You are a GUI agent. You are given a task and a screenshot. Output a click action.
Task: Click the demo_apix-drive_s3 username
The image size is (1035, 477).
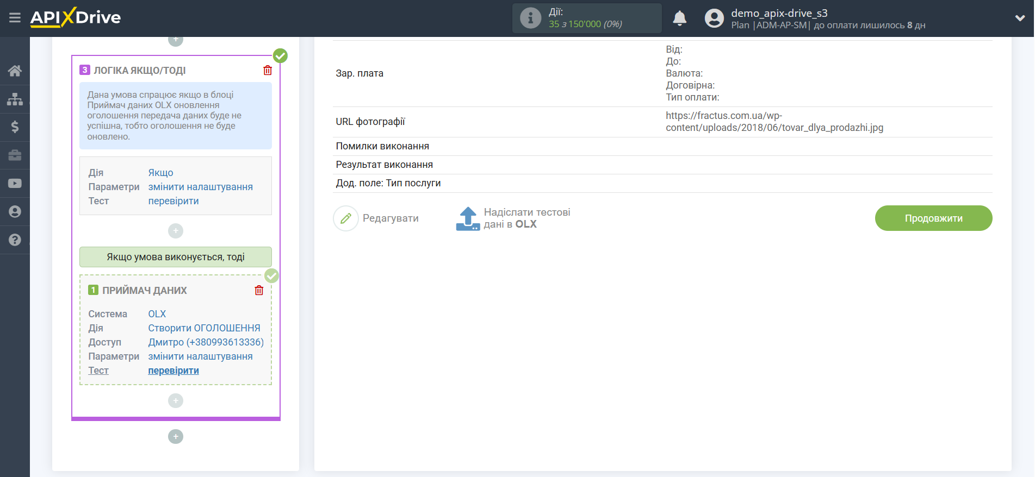(x=779, y=13)
